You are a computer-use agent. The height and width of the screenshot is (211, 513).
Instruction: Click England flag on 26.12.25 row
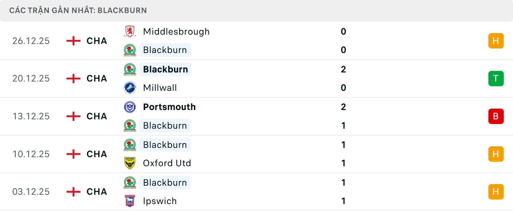pyautogui.click(x=73, y=41)
